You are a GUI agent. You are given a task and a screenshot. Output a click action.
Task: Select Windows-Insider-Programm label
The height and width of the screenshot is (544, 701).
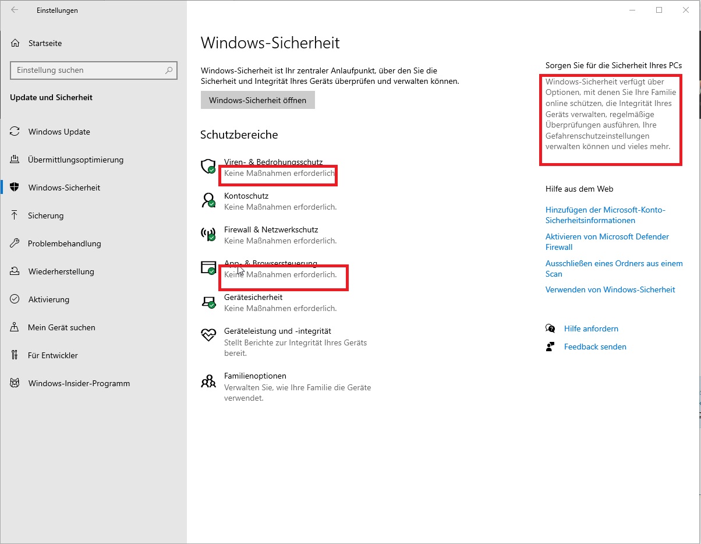pos(79,383)
